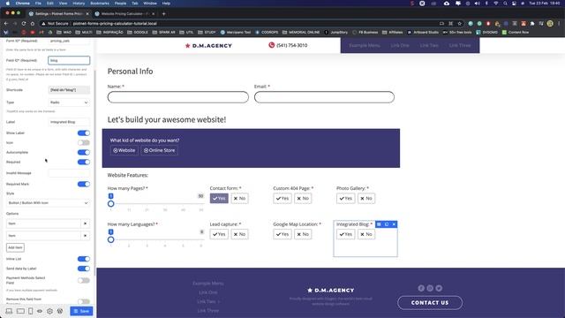The width and height of the screenshot is (565, 318).
Task: Select No for Integrated Blog
Action: [366, 234]
